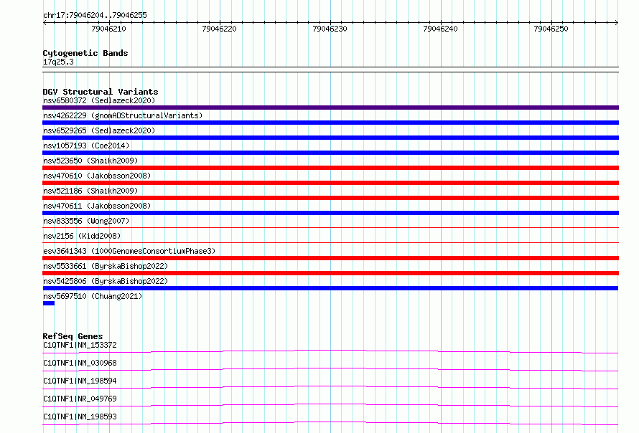
Task: Click the DGV Structural Variants track title
Action: point(101,92)
